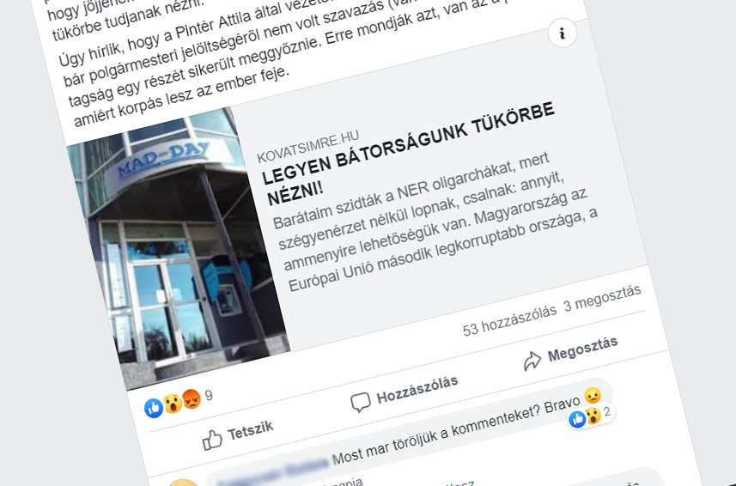Viewport: 736px width, 486px height.
Task: Click the Tetszik button label
Action: coord(251,430)
